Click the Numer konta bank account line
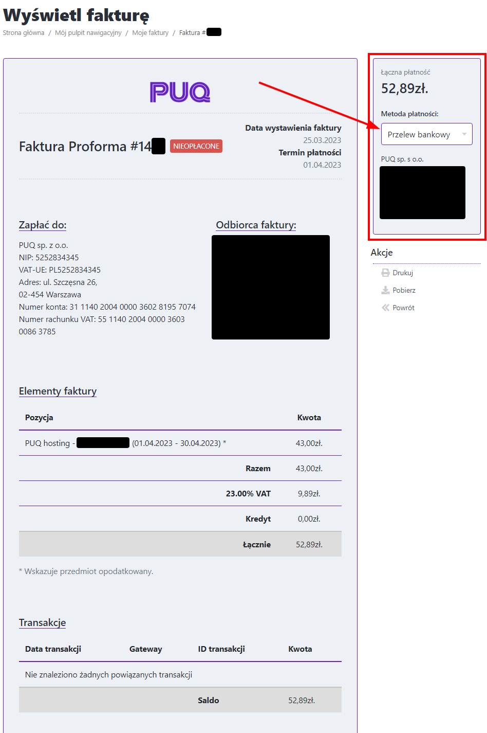The width and height of the screenshot is (487, 733). click(x=107, y=307)
